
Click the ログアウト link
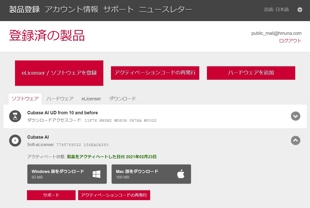290,41
